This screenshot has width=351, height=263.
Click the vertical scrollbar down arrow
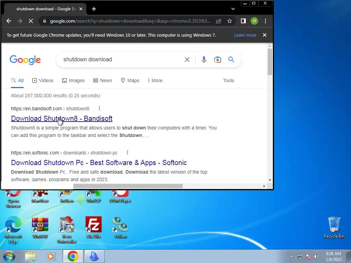point(270,180)
